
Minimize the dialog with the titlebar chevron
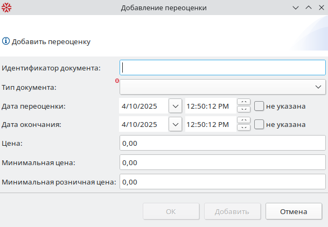click(296, 8)
